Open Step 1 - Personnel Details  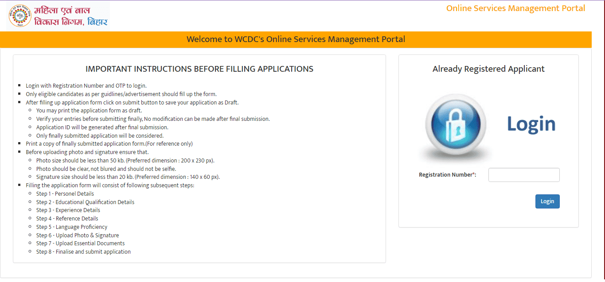(65, 193)
